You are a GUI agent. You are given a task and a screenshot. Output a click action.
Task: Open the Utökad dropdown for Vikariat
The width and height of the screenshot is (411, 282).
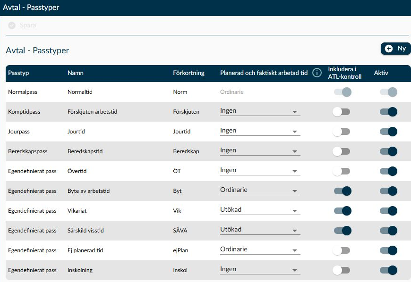260,210
